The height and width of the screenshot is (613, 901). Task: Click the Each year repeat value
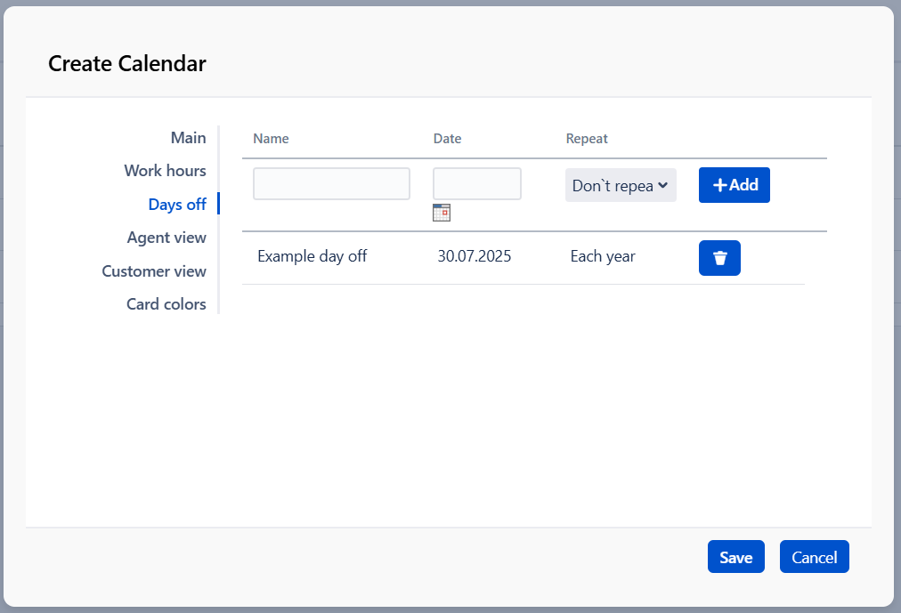point(602,256)
